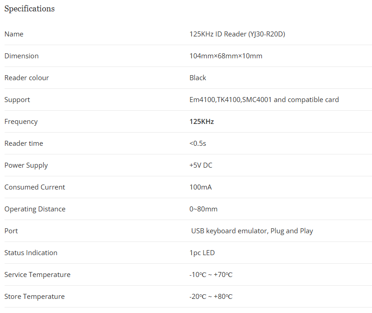Select the <0.5s reader time value

click(198, 144)
